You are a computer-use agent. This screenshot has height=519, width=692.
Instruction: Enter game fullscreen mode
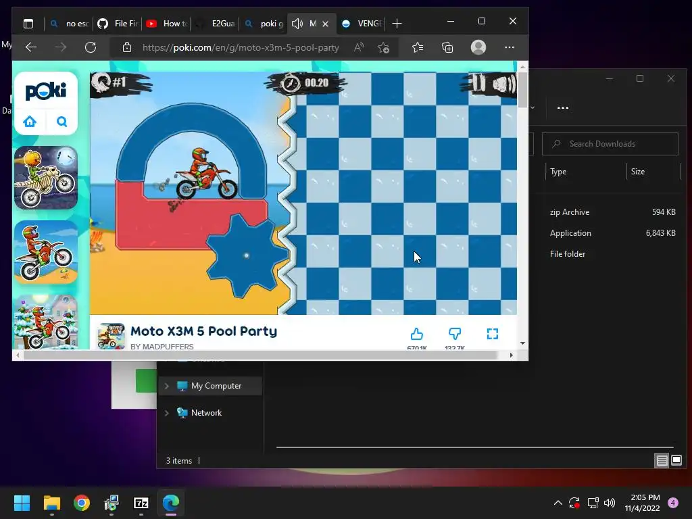pyautogui.click(x=493, y=334)
